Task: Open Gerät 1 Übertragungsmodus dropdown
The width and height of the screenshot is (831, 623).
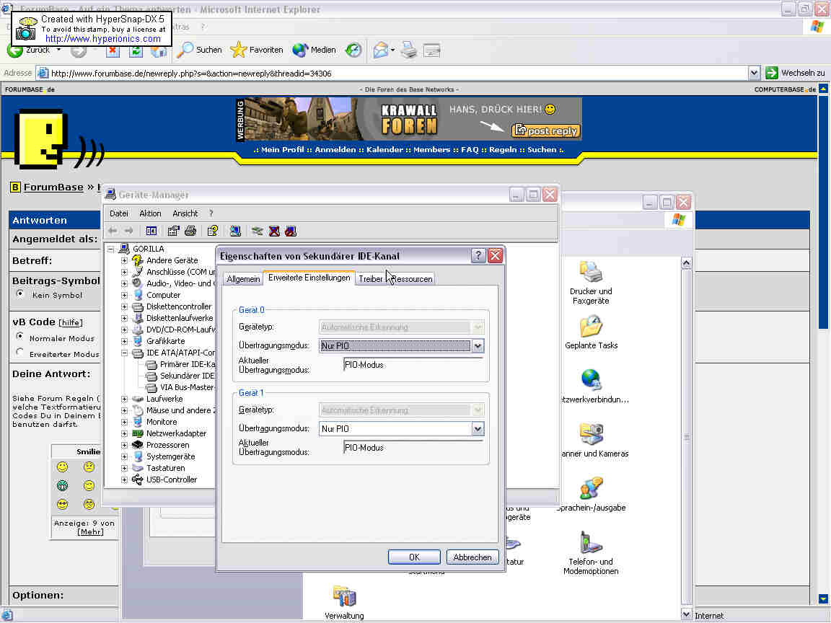Action: click(478, 428)
